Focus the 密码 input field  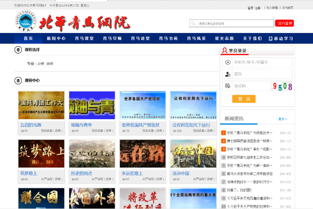coord(262,74)
